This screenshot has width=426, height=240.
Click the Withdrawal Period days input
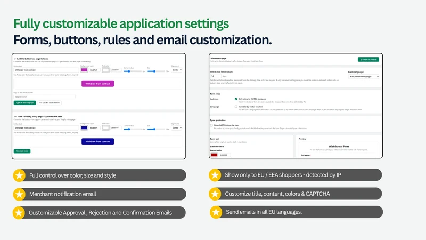click(x=216, y=76)
